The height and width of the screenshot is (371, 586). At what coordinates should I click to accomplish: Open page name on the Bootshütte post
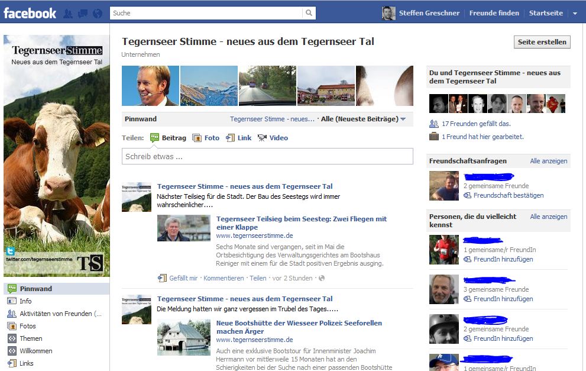coord(245,299)
